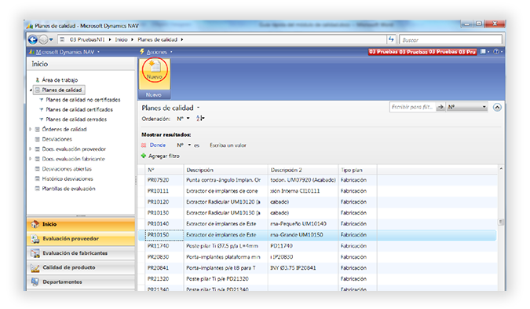
Task: Click the Evaluación de fabricantes icon
Action: pos(35,253)
